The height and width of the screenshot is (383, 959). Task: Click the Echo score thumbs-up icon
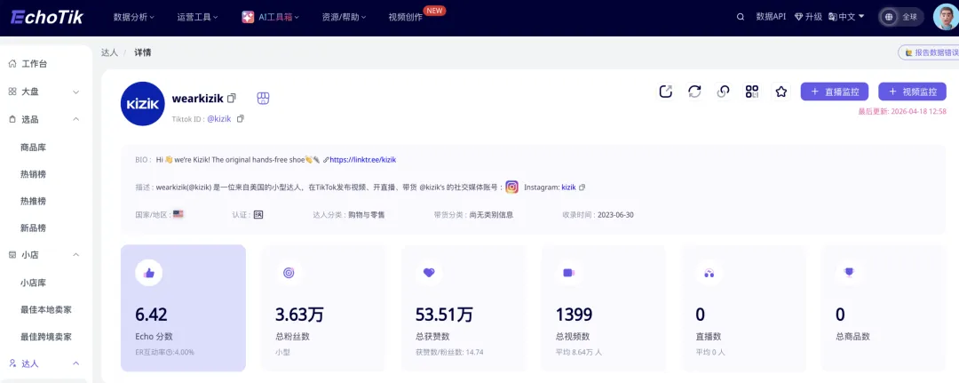(x=148, y=273)
